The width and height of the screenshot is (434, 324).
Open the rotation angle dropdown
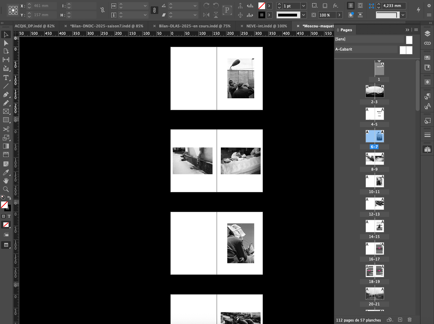pos(195,6)
